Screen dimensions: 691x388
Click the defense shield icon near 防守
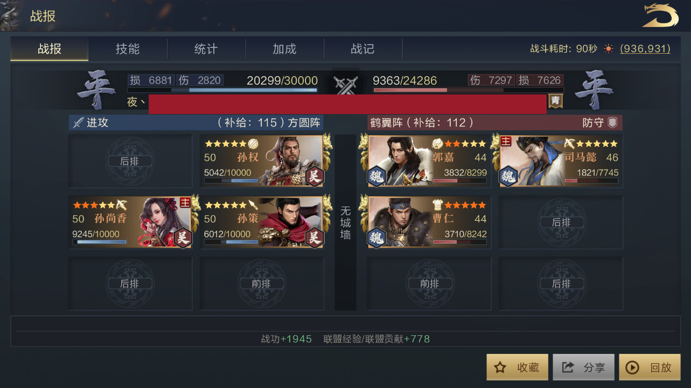(x=612, y=122)
